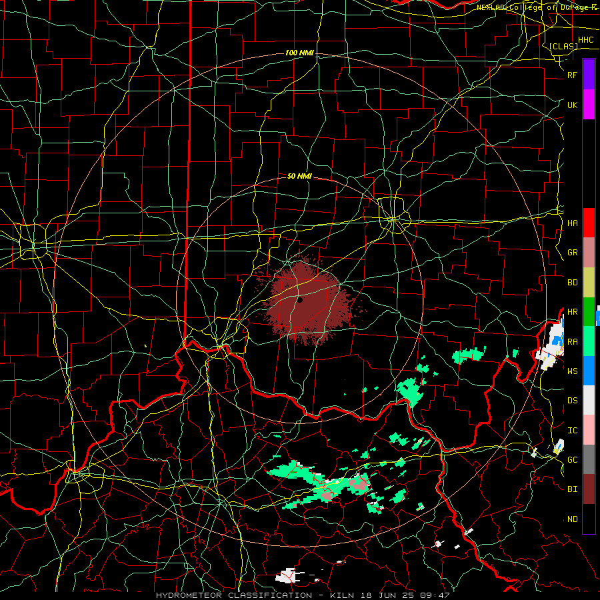Click the BD legend label
Screen dimensions: 600x600
[x=573, y=283]
